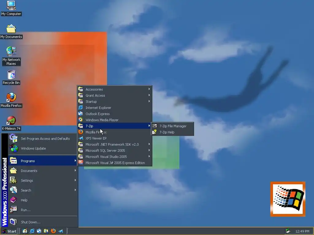Click Visual J# Express icon in Programs

point(81,162)
